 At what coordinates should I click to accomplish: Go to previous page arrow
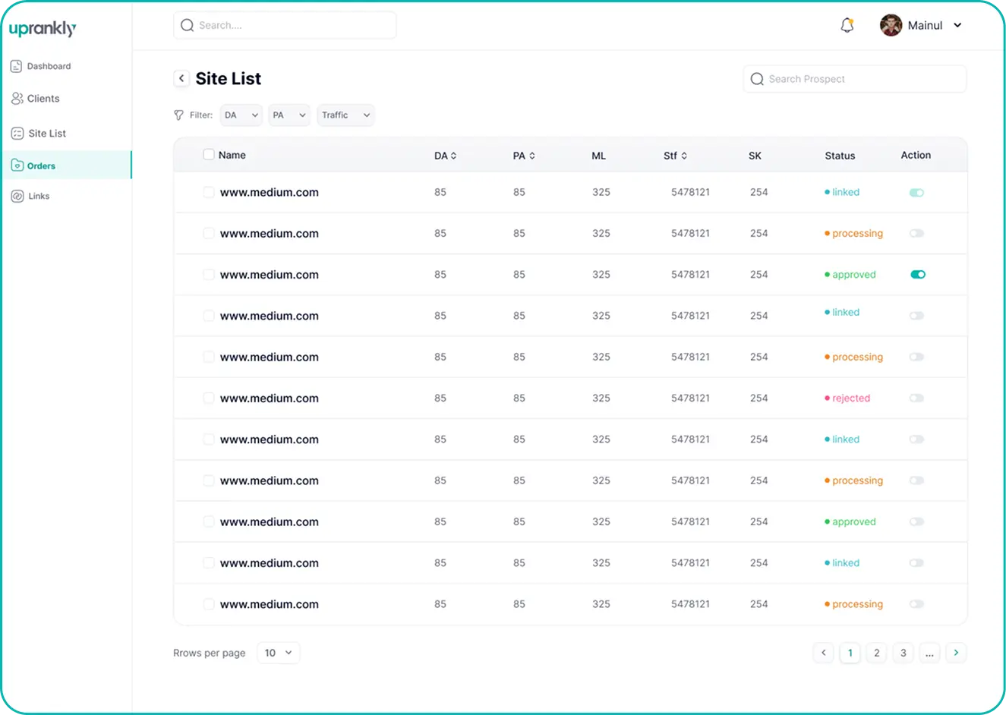pyautogui.click(x=824, y=653)
